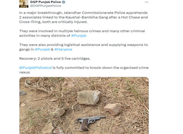Open the DGP Punjab Police display name
Screen dimensions: 183x134
(45, 2)
